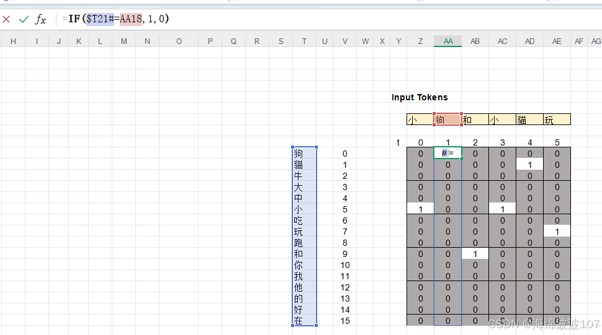602x335 pixels.
Task: Select the token cell '玩' in the input row
Action: [x=557, y=120]
